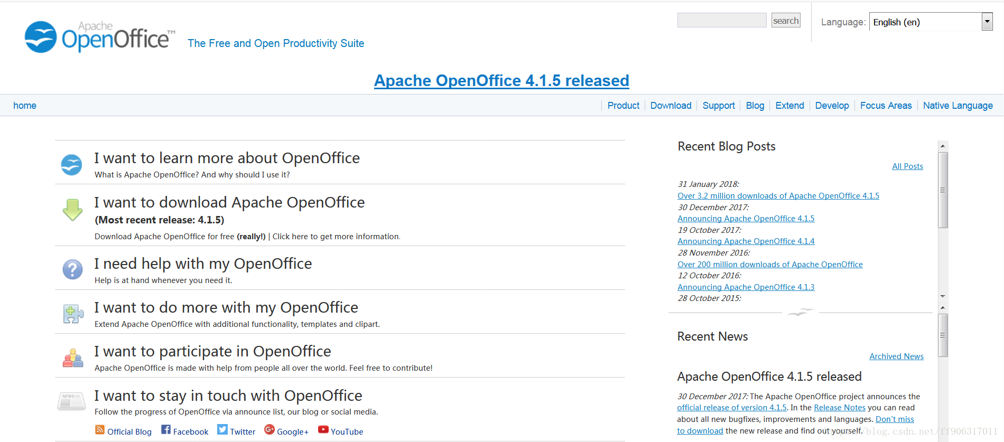Click The Free and Open Productivity Suite tagline
Viewport: 1004px width, 442px height.
pos(276,43)
